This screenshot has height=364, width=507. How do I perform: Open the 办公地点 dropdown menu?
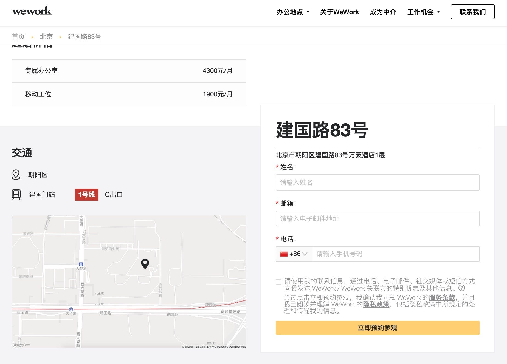click(x=293, y=12)
